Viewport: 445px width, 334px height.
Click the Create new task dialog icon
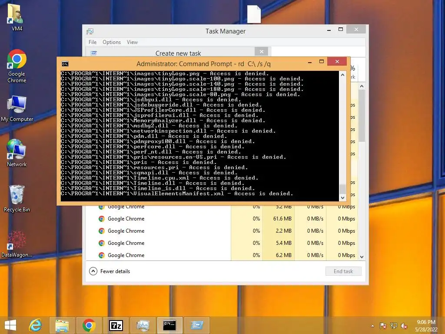tap(93, 53)
